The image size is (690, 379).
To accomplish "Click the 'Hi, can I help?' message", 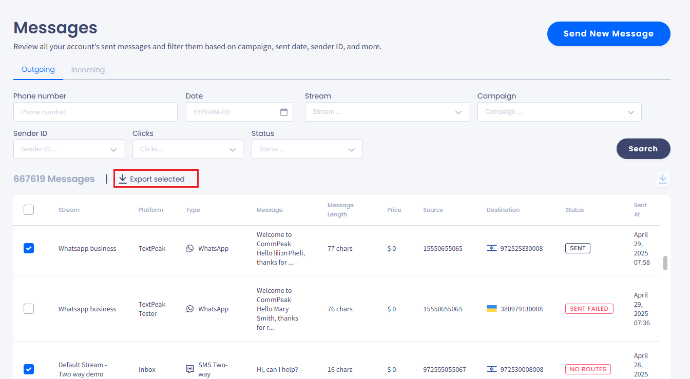I will (x=277, y=369).
